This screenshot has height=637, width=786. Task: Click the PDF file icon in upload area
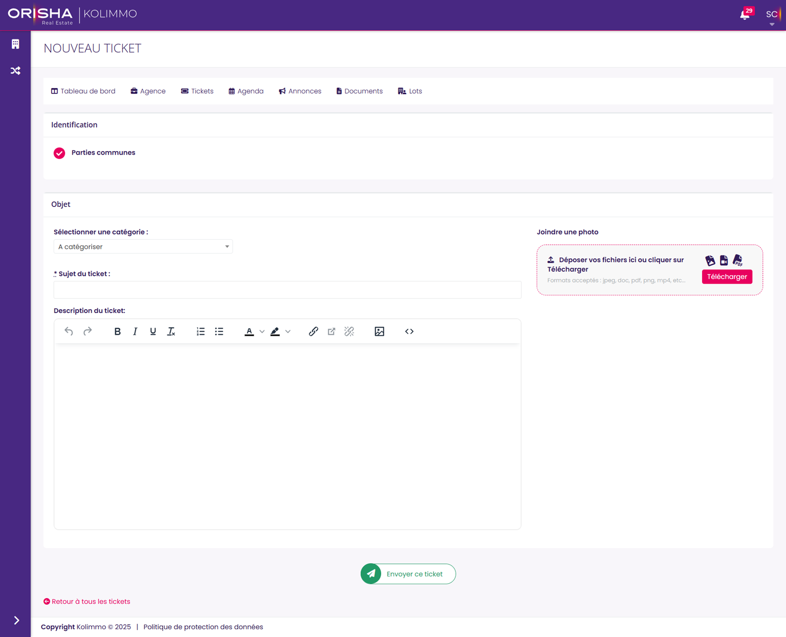pyautogui.click(x=738, y=260)
